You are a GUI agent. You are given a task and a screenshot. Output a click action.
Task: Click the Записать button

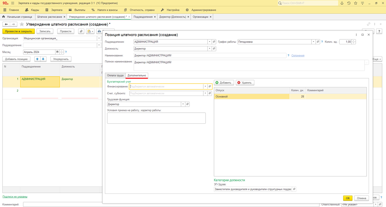click(45, 31)
